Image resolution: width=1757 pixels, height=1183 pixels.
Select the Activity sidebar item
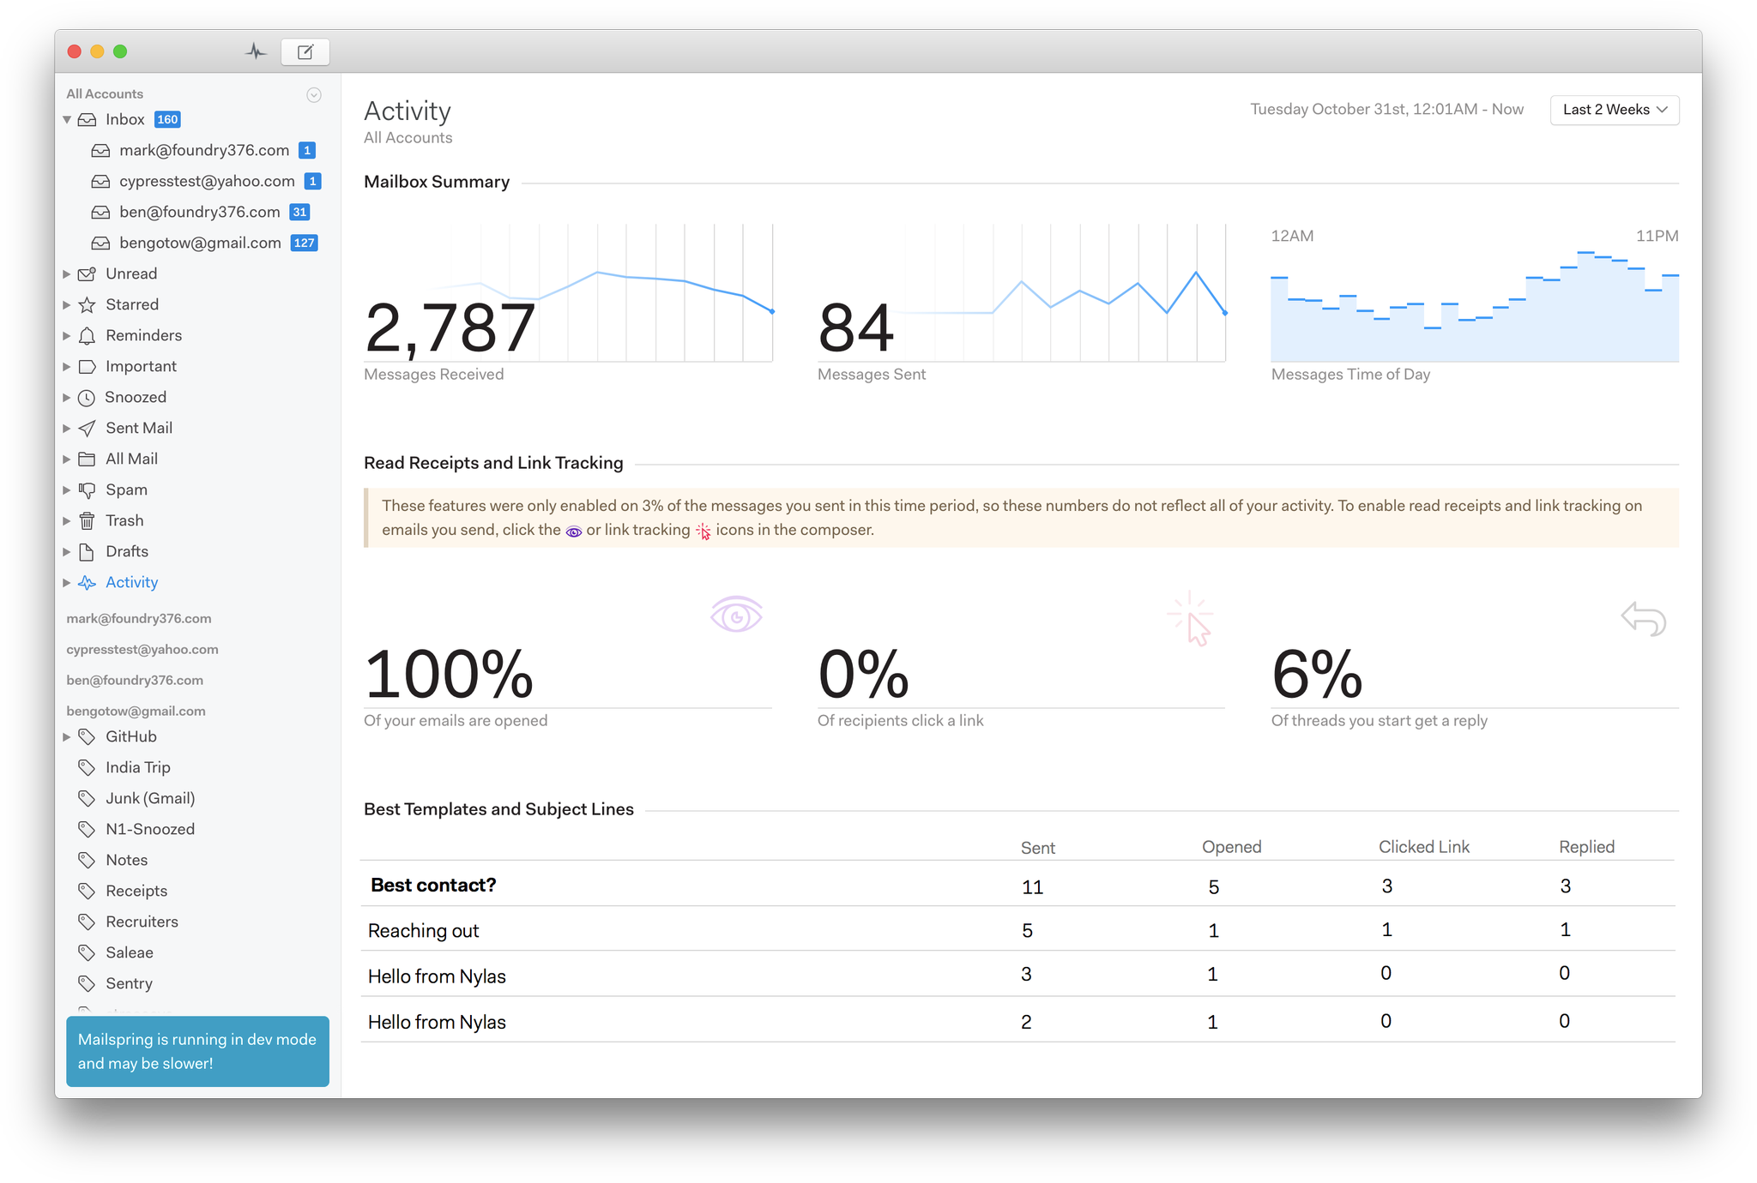click(131, 583)
